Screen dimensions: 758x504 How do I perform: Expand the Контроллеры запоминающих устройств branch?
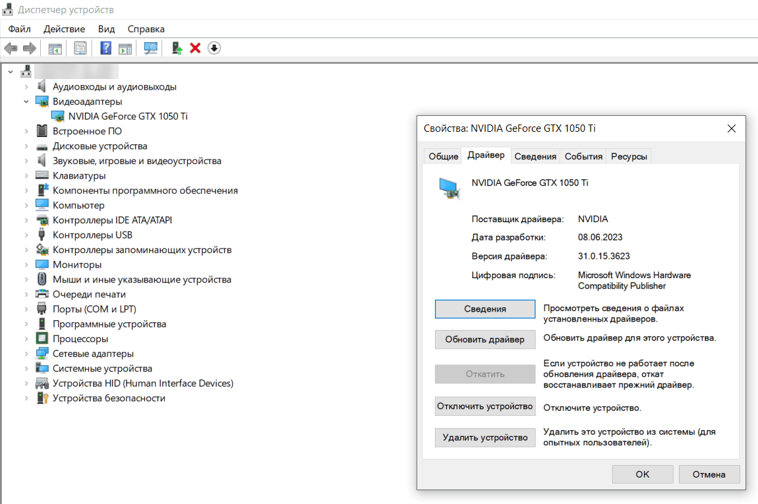[x=26, y=250]
